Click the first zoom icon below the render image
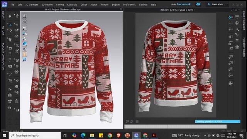This screenshot has width=247, height=139. (127, 122)
